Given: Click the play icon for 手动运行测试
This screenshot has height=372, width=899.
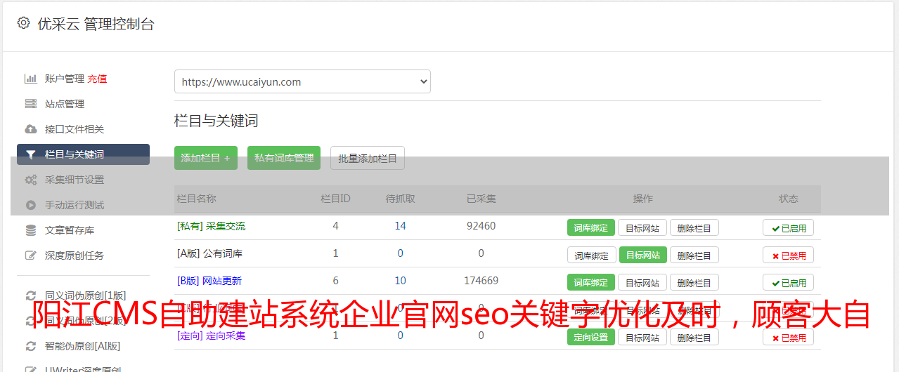Looking at the screenshot, I should (x=31, y=205).
